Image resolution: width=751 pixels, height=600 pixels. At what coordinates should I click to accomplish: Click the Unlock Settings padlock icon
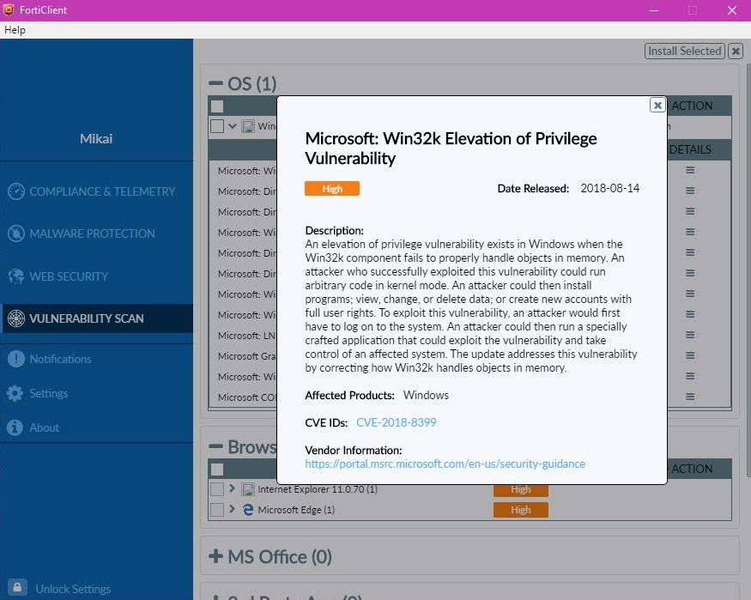pos(17,587)
